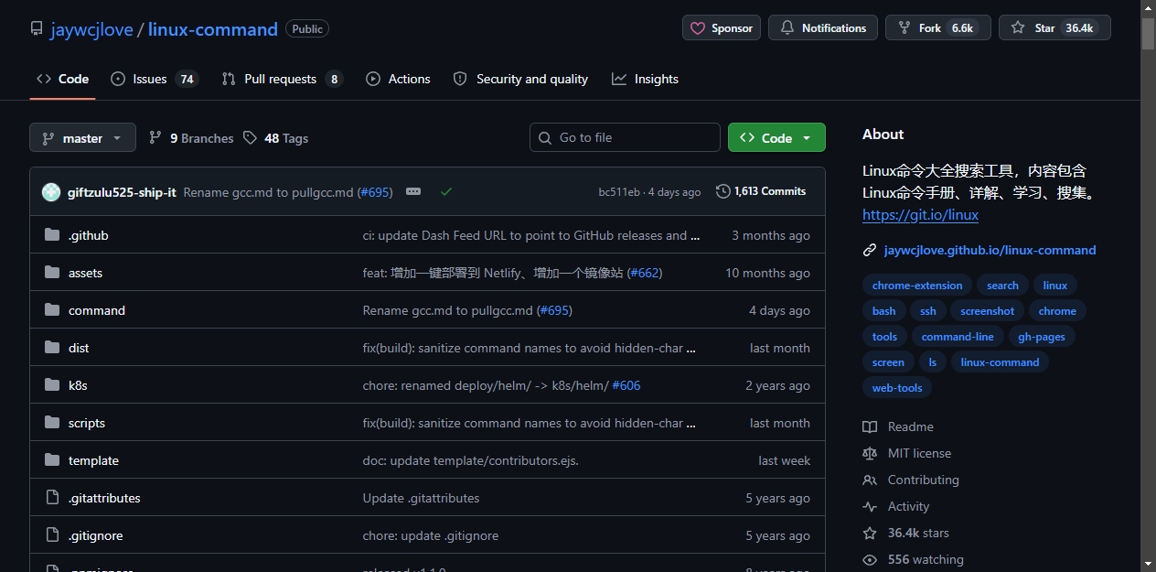View 9 Branches link
Image resolution: width=1156 pixels, height=572 pixels.
coord(191,138)
